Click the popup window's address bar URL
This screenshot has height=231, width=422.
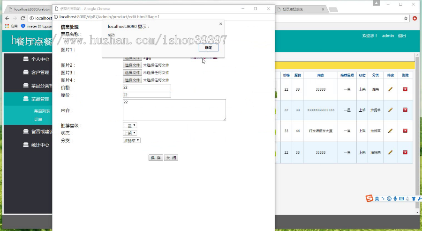pyautogui.click(x=109, y=17)
